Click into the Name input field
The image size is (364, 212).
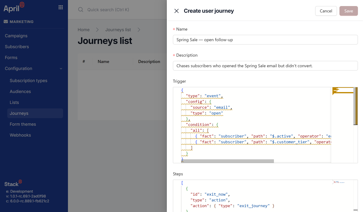pos(265,40)
